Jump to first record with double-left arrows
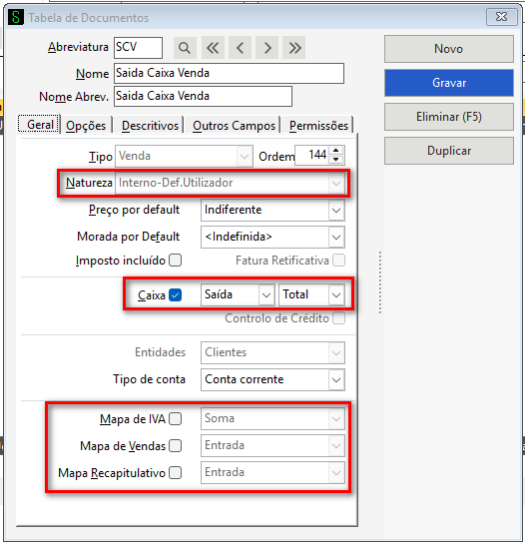525x548 pixels. (x=213, y=48)
